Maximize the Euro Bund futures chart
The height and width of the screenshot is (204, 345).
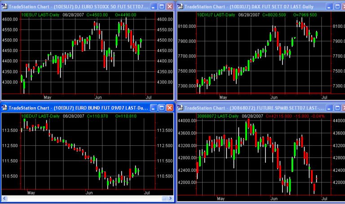tap(161, 108)
